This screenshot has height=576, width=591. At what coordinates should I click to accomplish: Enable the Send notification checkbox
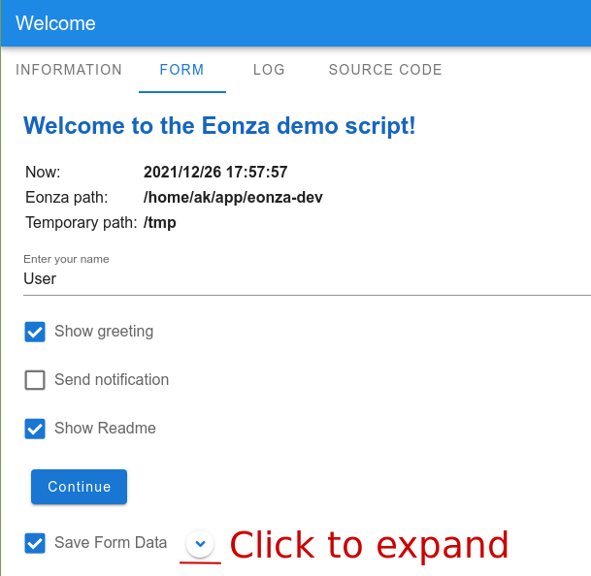pos(35,380)
